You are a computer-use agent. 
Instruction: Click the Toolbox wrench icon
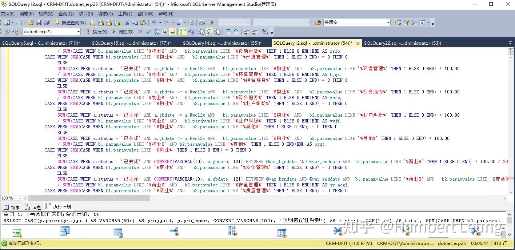(x=414, y=23)
